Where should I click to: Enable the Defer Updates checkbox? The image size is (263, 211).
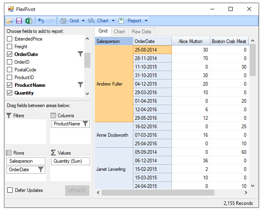click(x=10, y=190)
